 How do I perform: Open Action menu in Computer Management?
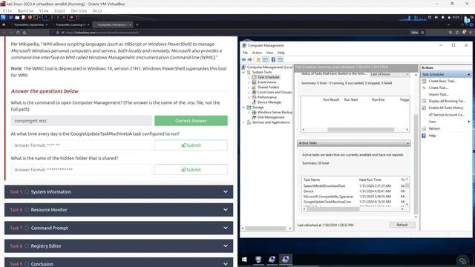click(257, 53)
